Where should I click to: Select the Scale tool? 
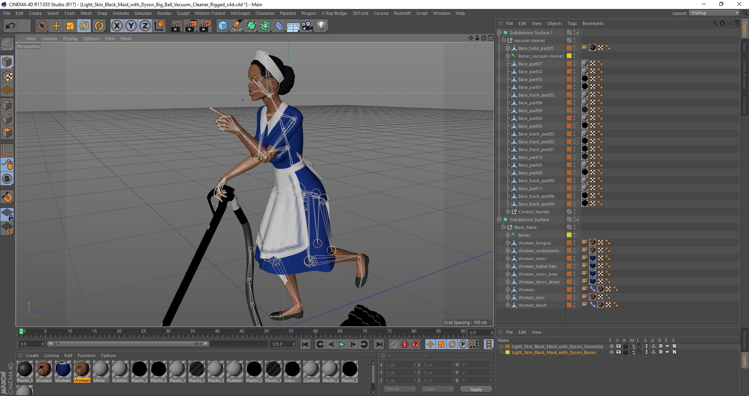(x=70, y=26)
